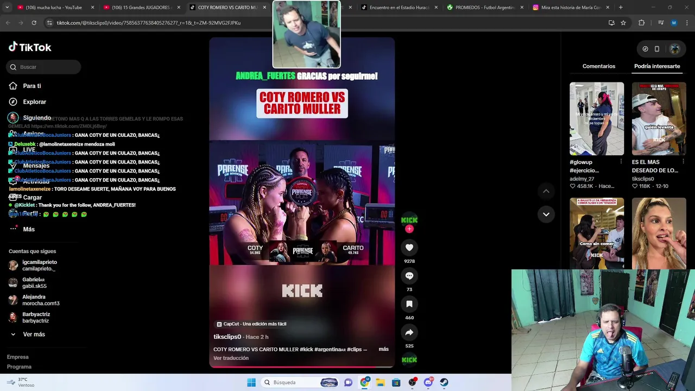Click the circular coin icon near the profile avatar
This screenshot has width=695, height=391.
point(645,49)
